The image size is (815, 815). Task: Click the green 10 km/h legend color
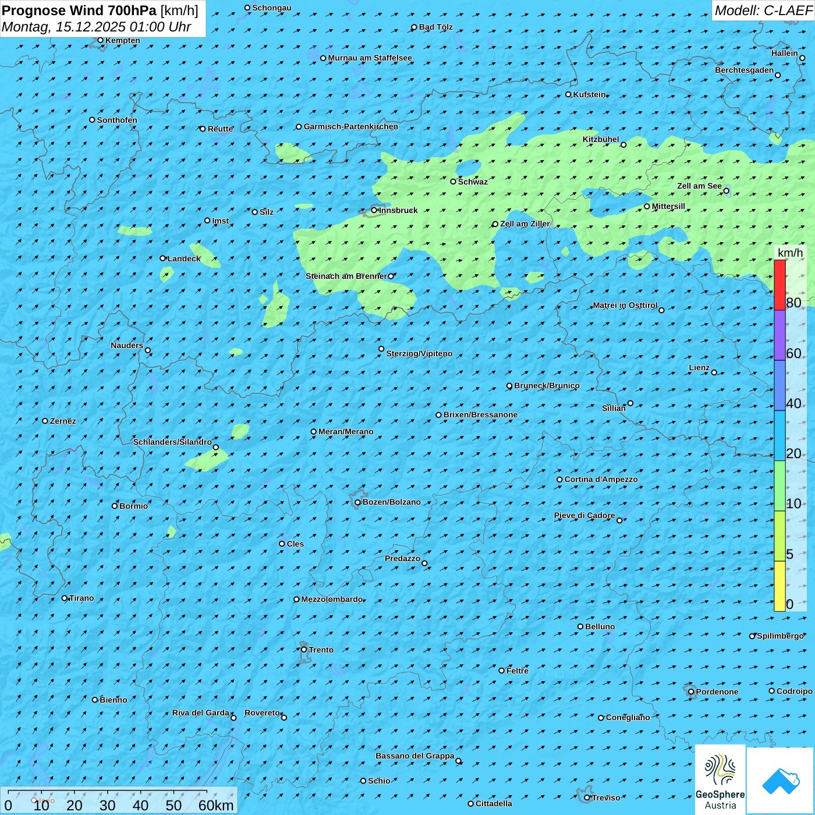779,486
